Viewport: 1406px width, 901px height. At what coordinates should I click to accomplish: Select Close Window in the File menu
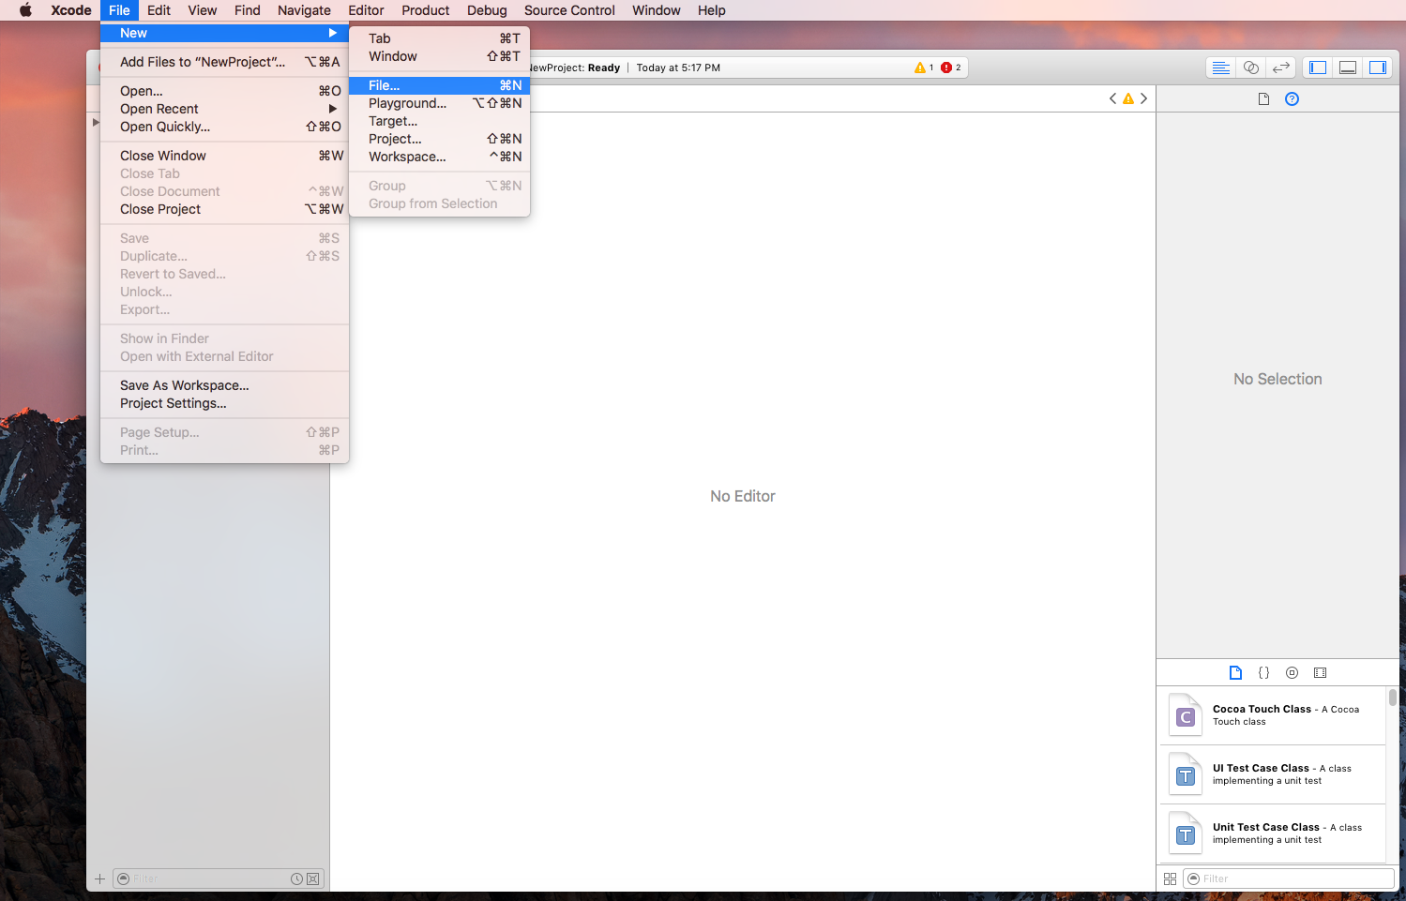224,156
